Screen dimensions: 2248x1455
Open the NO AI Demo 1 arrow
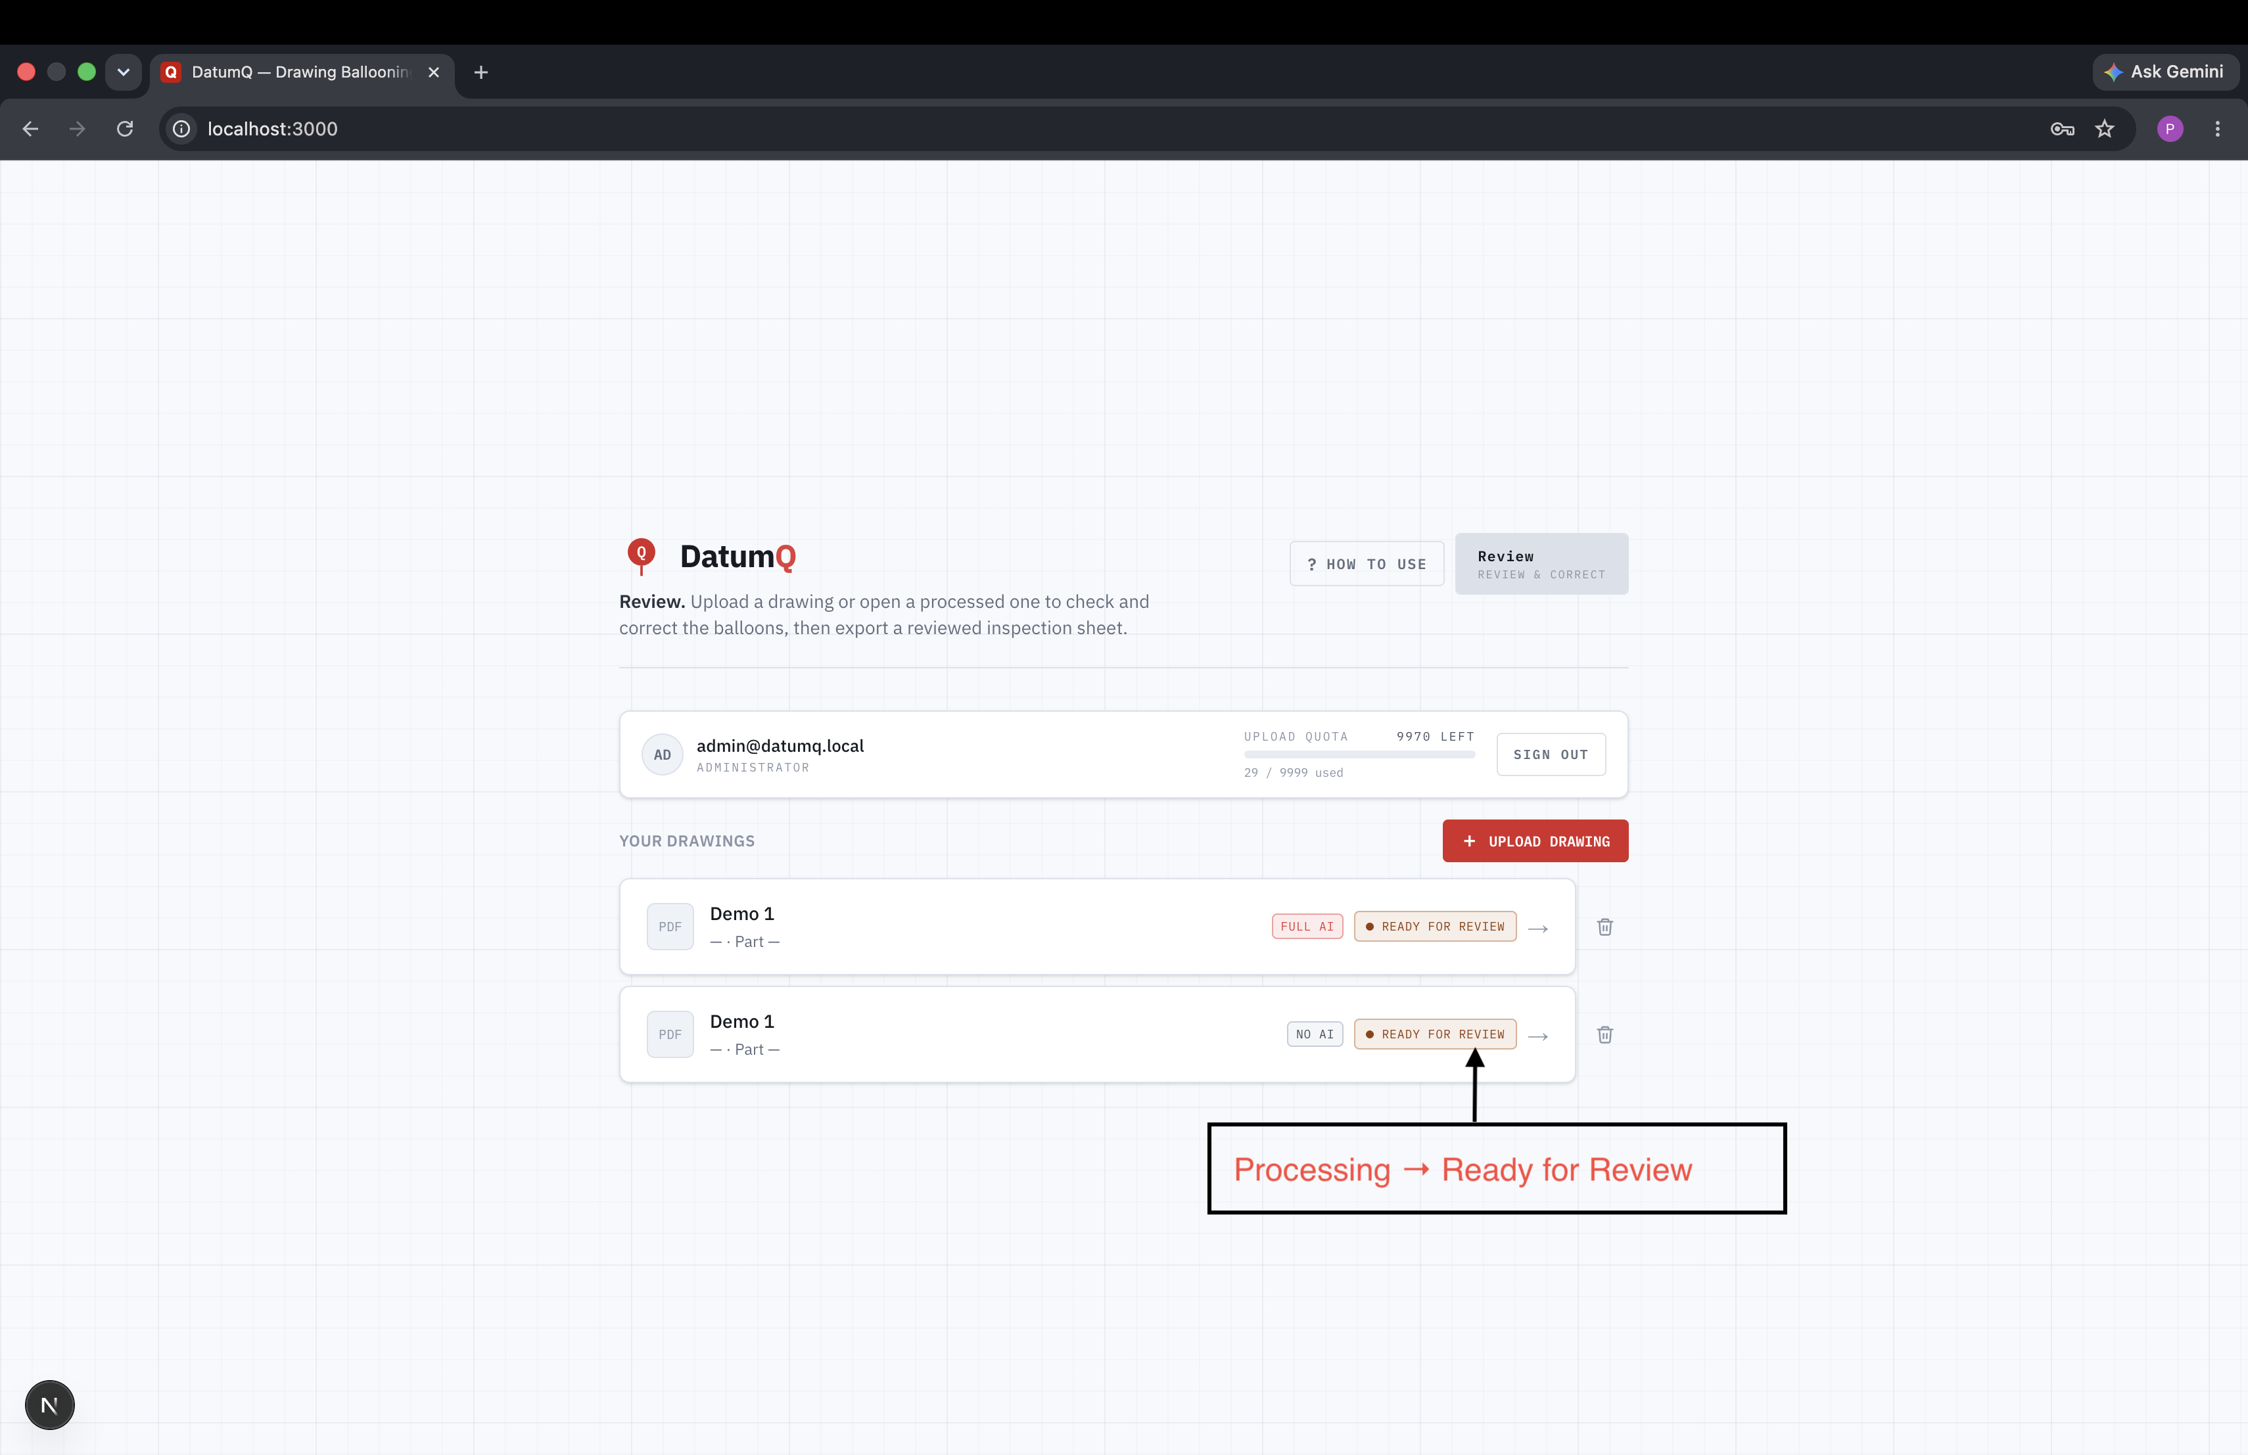pos(1537,1036)
